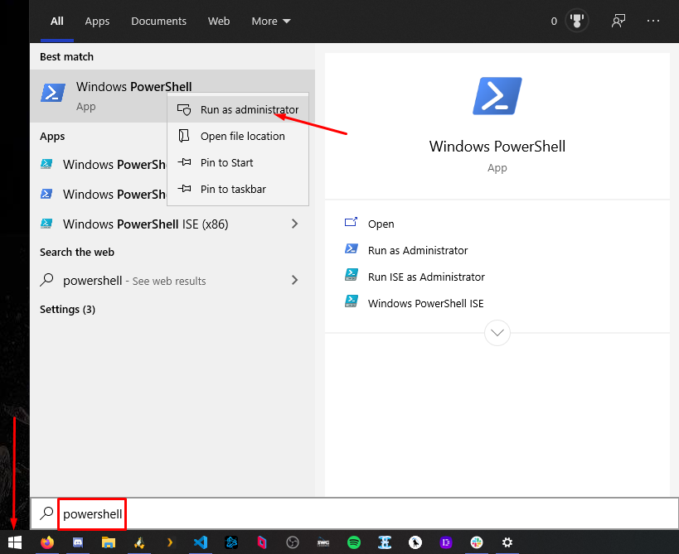Image resolution: width=679 pixels, height=554 pixels.
Task: Click the rewards trophy icon
Action: click(577, 21)
